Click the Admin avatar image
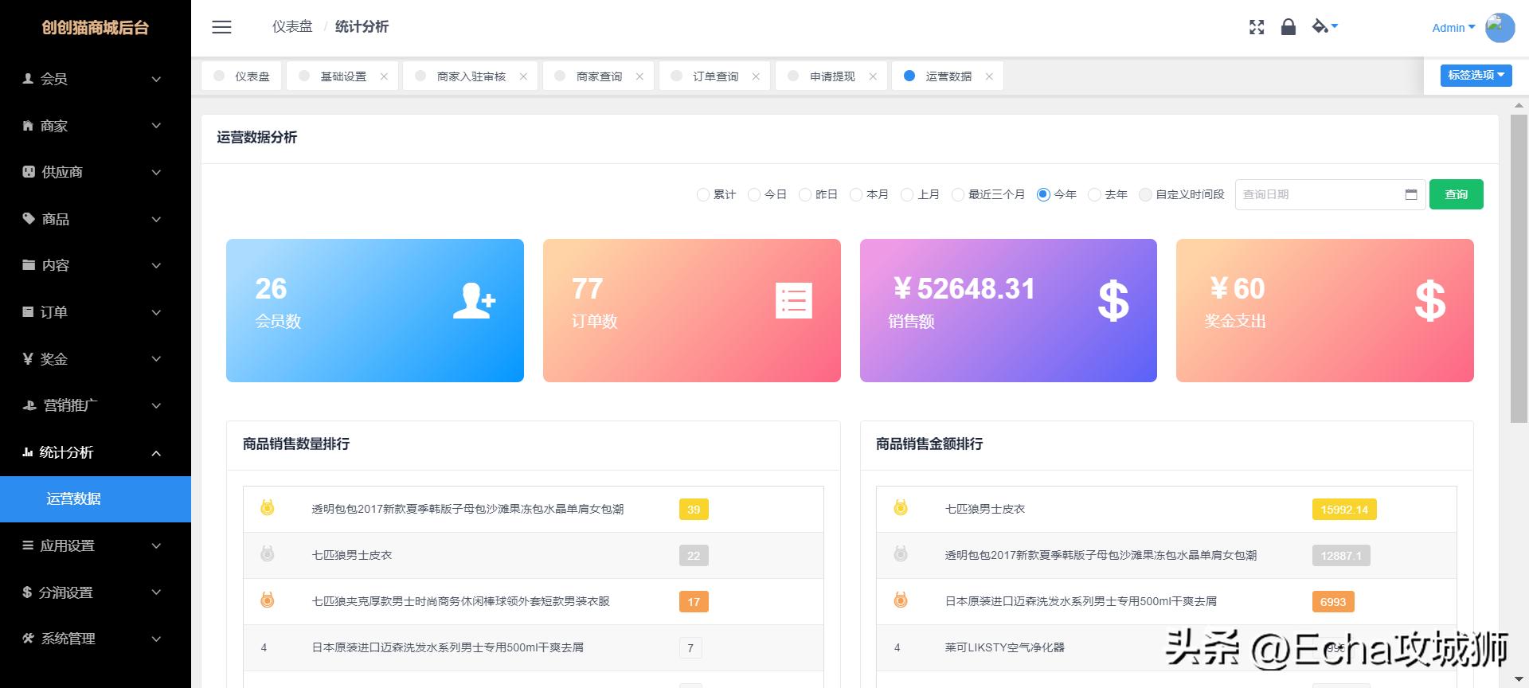This screenshot has width=1529, height=688. pyautogui.click(x=1500, y=27)
